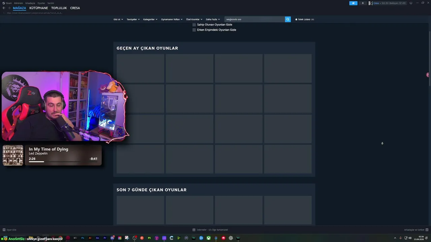Click the SON 7 GÜNDE ÇIKAN OYUNLAR heading
The height and width of the screenshot is (242, 431).
click(x=152, y=190)
